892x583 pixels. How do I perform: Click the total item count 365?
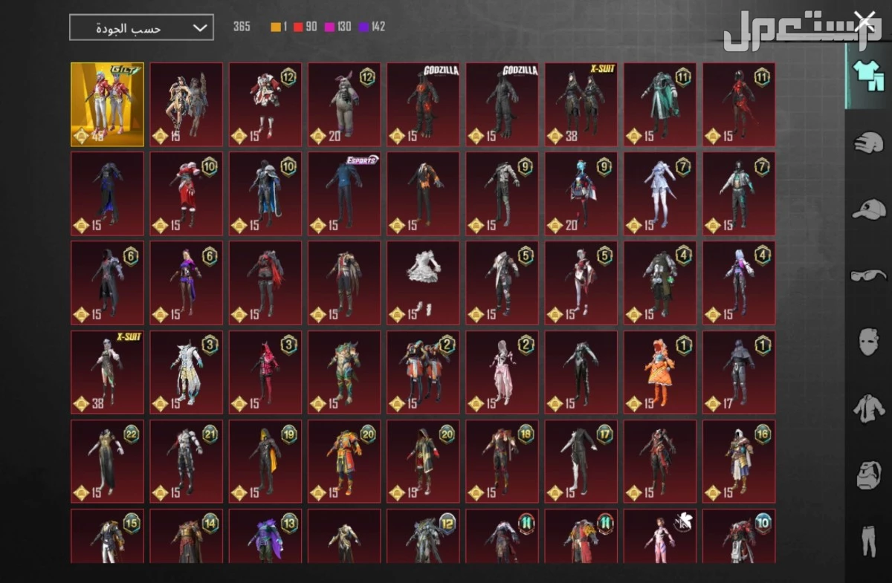pos(242,27)
